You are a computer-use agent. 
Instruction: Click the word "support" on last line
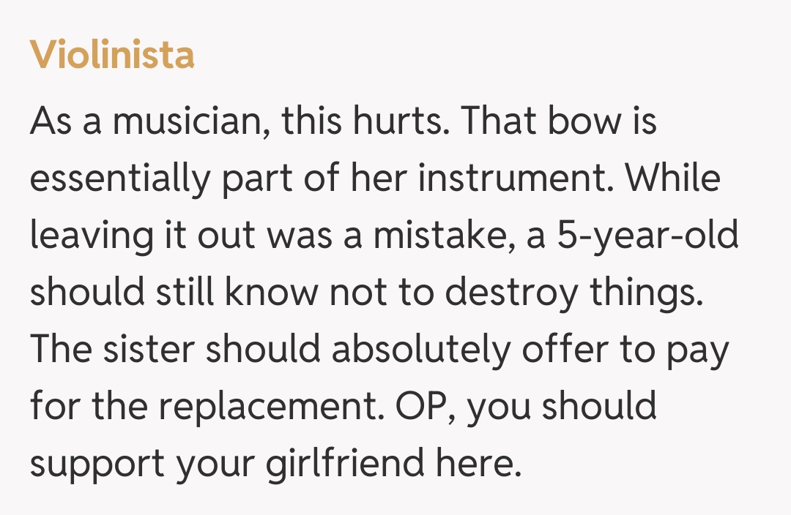coord(95,465)
